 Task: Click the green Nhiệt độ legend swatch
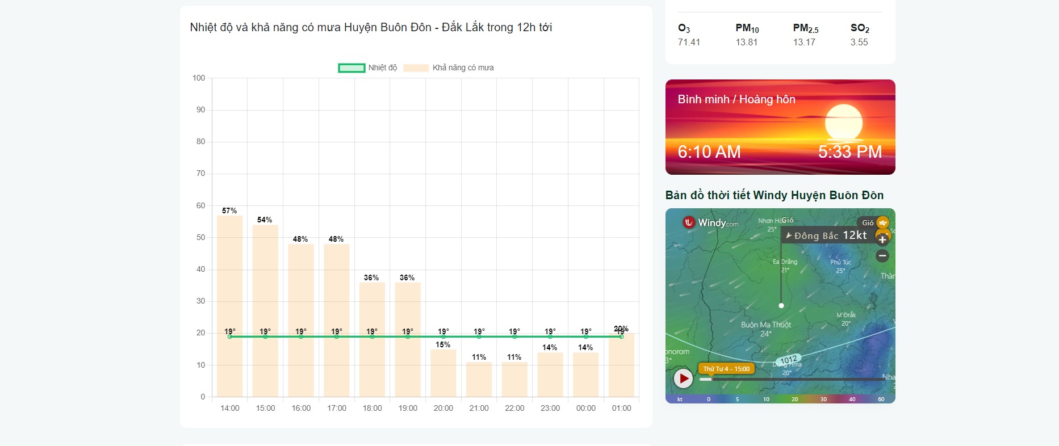click(x=351, y=68)
